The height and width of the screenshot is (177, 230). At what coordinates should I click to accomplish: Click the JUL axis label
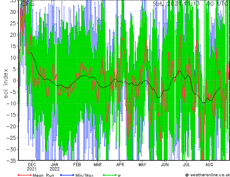coord(186,165)
